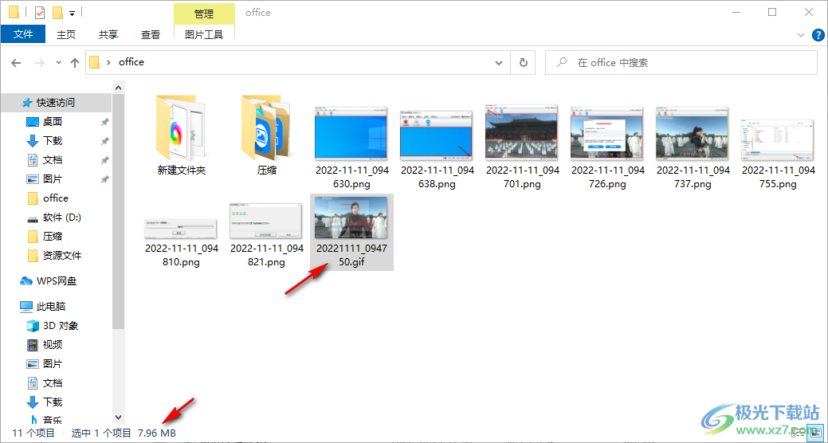Open the 图片工具 ribbon tab
Viewport: 828px width, 443px height.
204,34
